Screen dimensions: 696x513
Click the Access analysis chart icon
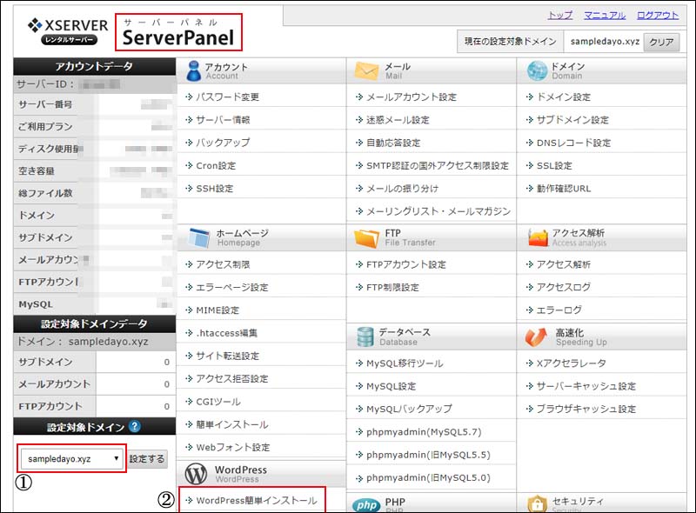pyautogui.click(x=538, y=238)
